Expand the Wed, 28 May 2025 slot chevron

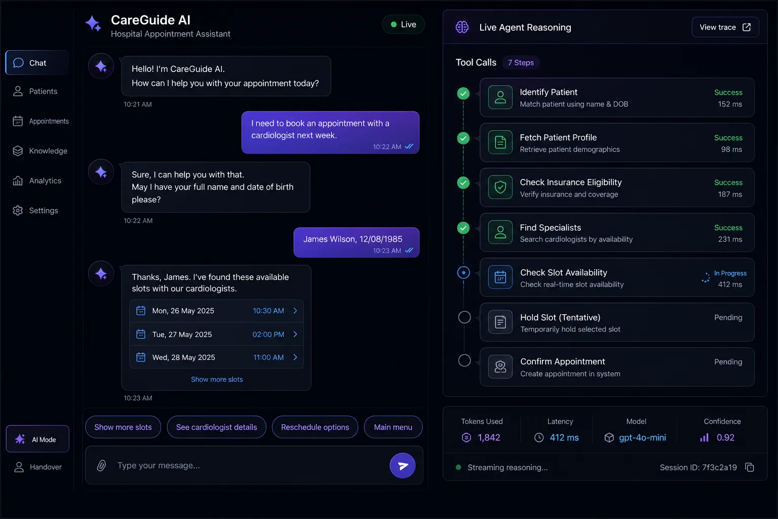pyautogui.click(x=295, y=357)
